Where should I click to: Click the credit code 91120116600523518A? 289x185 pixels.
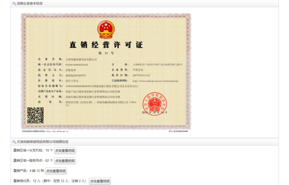pos(77,65)
